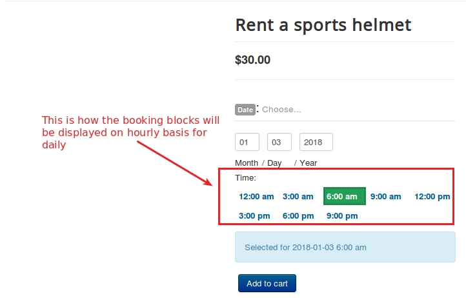The height and width of the screenshot is (298, 466).
Task: Select the 9:00 am time block
Action: pyautogui.click(x=385, y=197)
